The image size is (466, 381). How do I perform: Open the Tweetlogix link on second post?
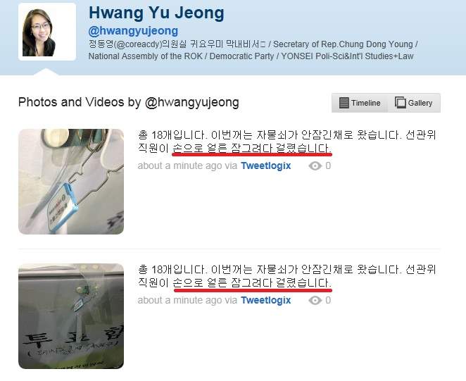(265, 300)
